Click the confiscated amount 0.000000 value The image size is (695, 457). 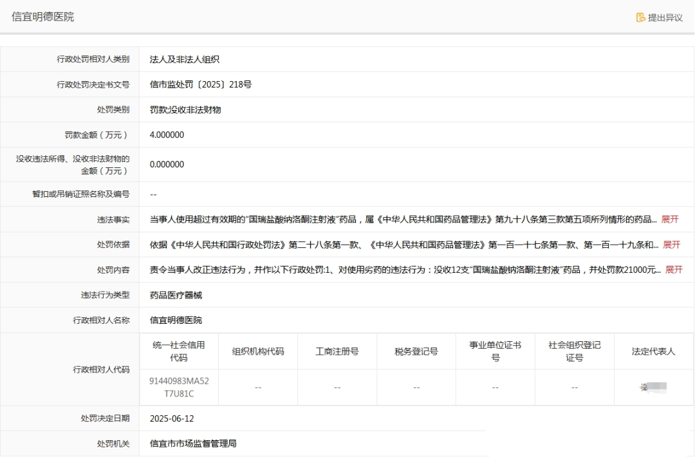click(167, 164)
